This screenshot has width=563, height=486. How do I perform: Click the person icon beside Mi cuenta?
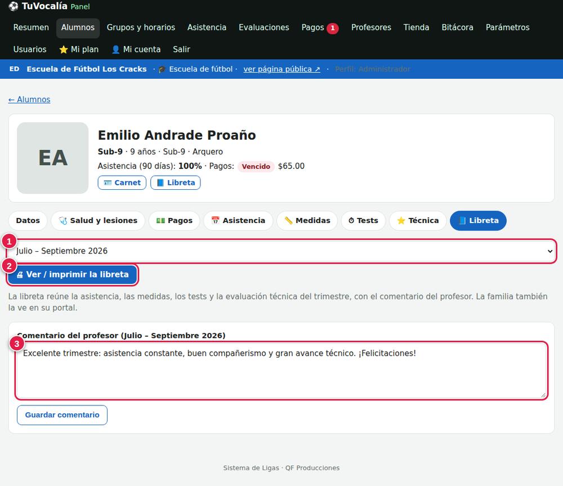[115, 50]
